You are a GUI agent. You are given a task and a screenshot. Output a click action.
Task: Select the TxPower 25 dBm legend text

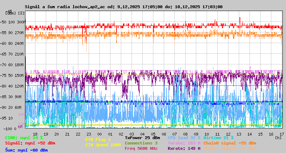click(142, 138)
